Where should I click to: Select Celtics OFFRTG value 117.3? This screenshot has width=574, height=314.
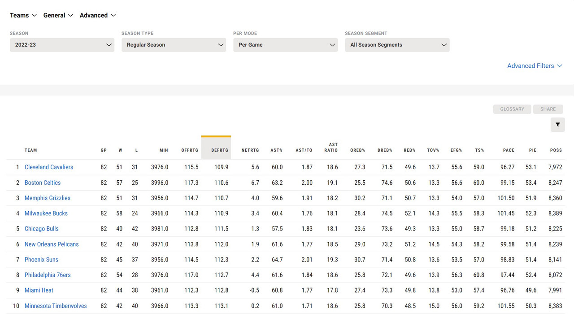191,183
